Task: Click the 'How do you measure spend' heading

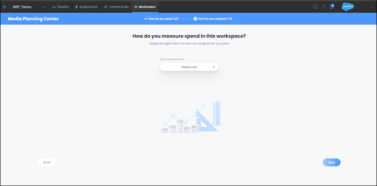Action: [x=189, y=36]
